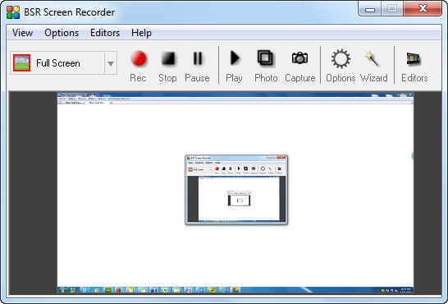Minimize the BSR Screen Recorder window
This screenshot has width=448, height=304.
pos(370,9)
